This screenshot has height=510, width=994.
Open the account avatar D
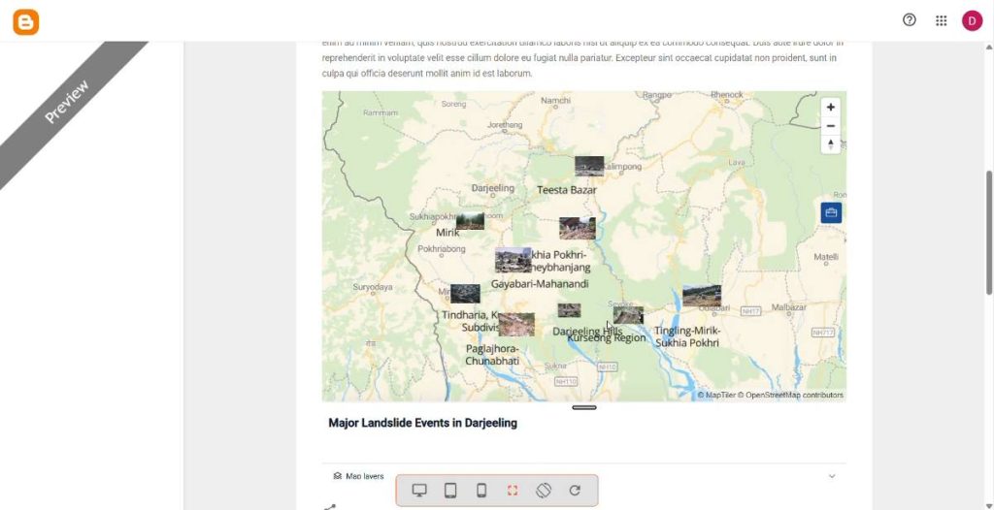tap(972, 21)
